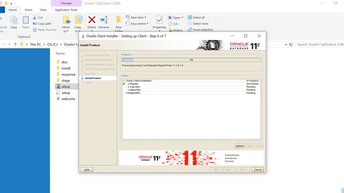Click Select all in ribbon
Viewport: 344px width, 193px height.
[x=196, y=18]
